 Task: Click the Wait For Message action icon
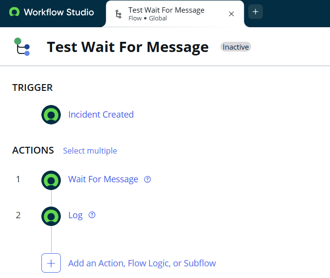pos(51,179)
